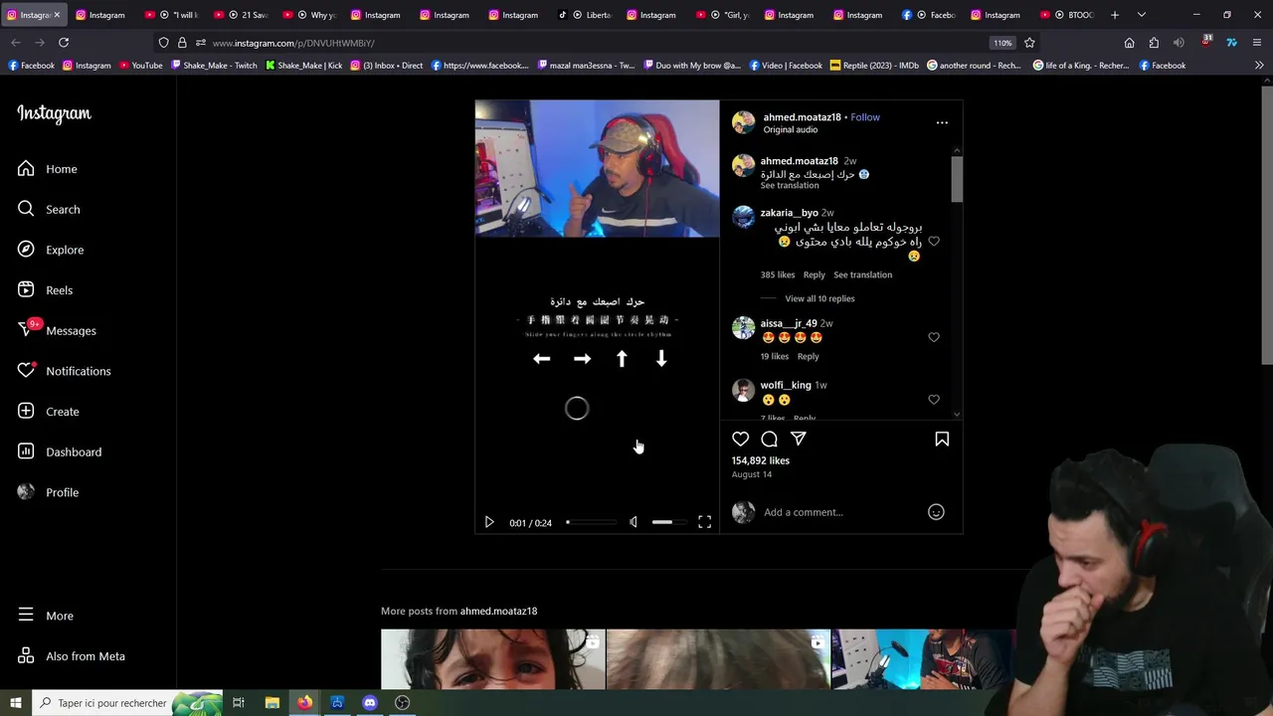Open Notifications in sidebar
Viewport: 1273px width, 716px height.
coord(64,371)
